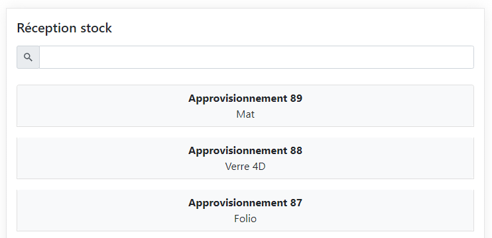492x238 pixels.
Task: Click the word stock in the heading
Action: (x=96, y=28)
